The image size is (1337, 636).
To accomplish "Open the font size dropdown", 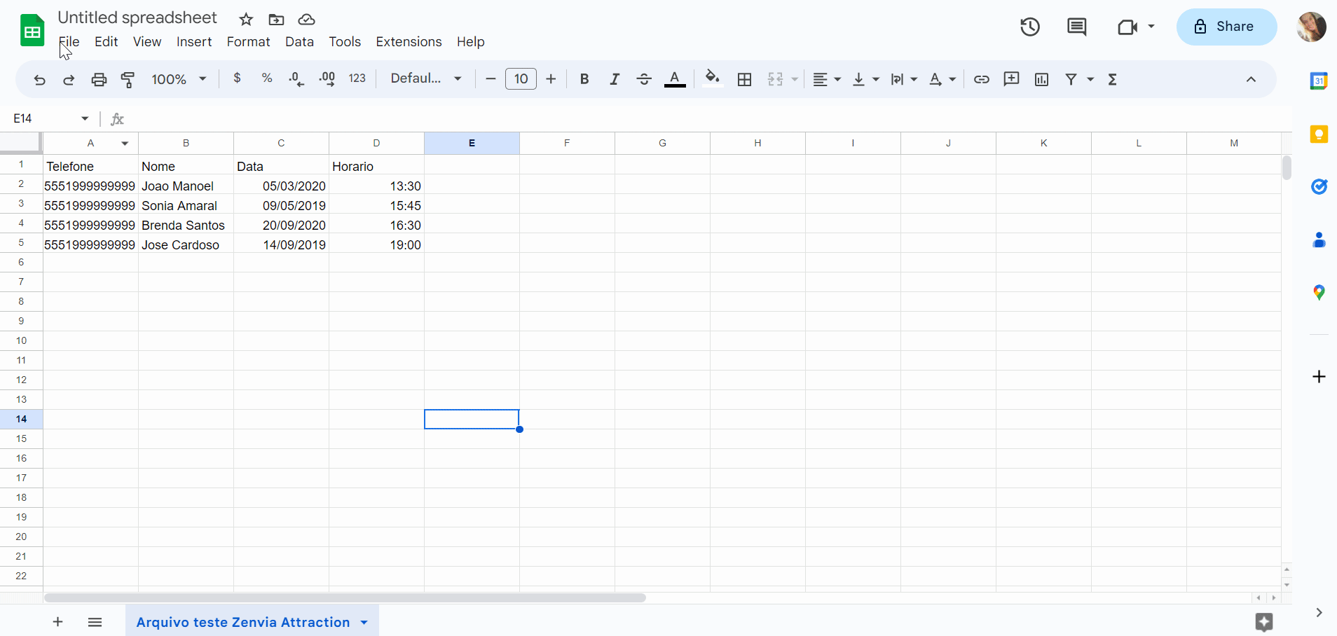I will pos(521,79).
